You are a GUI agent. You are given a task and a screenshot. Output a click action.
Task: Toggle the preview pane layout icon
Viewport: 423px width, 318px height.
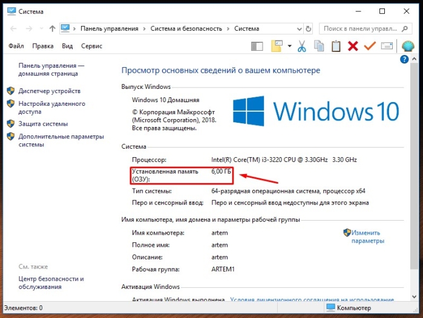pos(257,47)
